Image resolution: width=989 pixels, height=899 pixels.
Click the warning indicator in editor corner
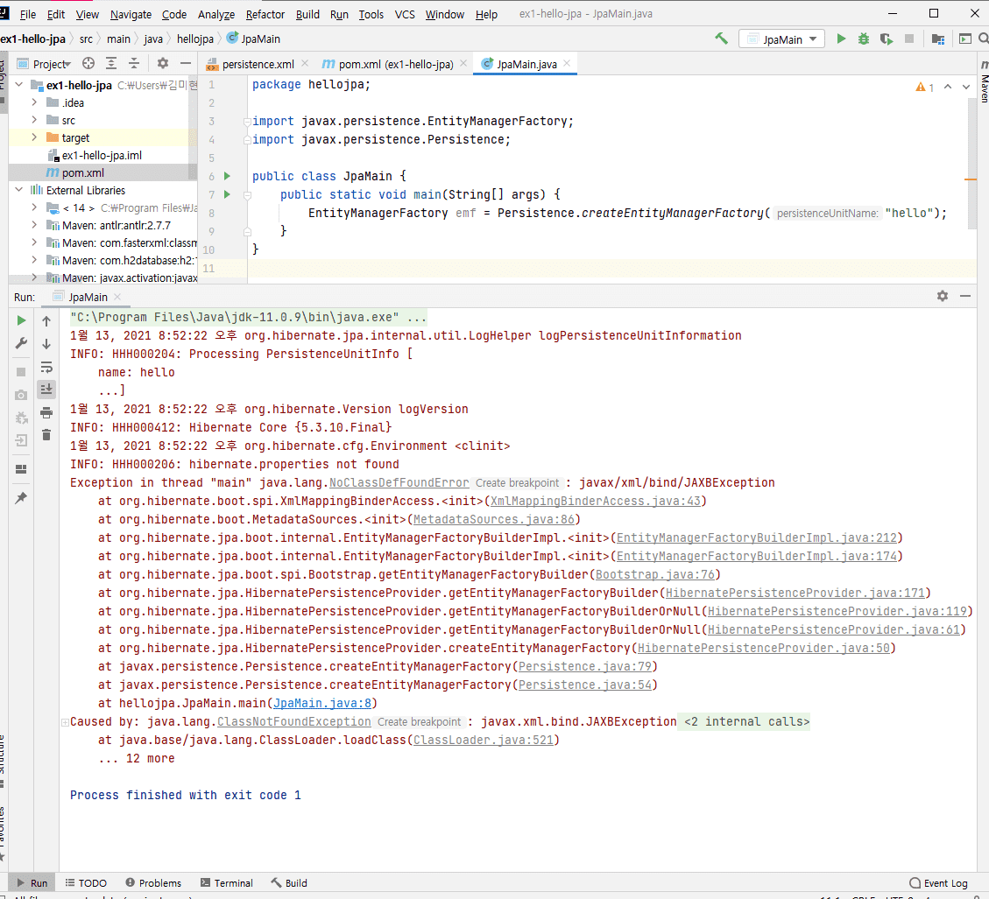(924, 87)
